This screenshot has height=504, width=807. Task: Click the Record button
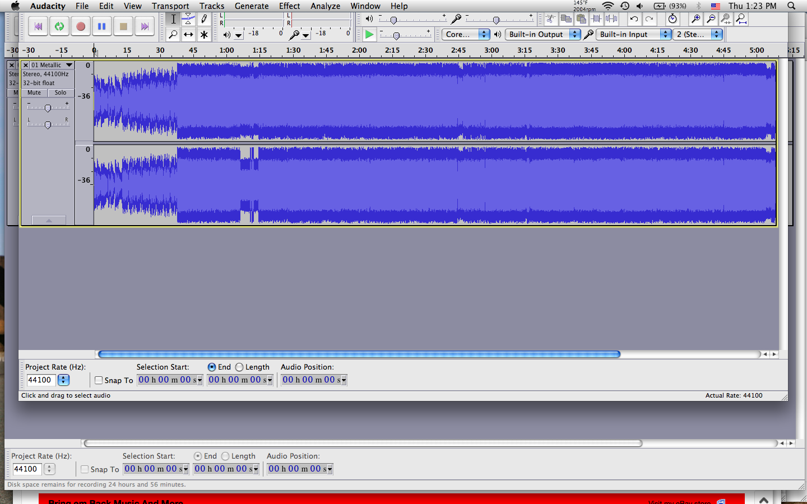pos(81,26)
